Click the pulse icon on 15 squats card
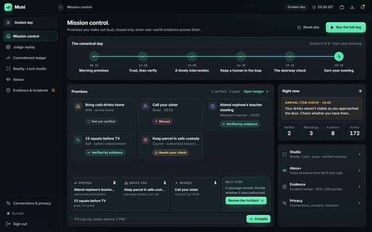This screenshot has width=372, height=232. point(78,140)
